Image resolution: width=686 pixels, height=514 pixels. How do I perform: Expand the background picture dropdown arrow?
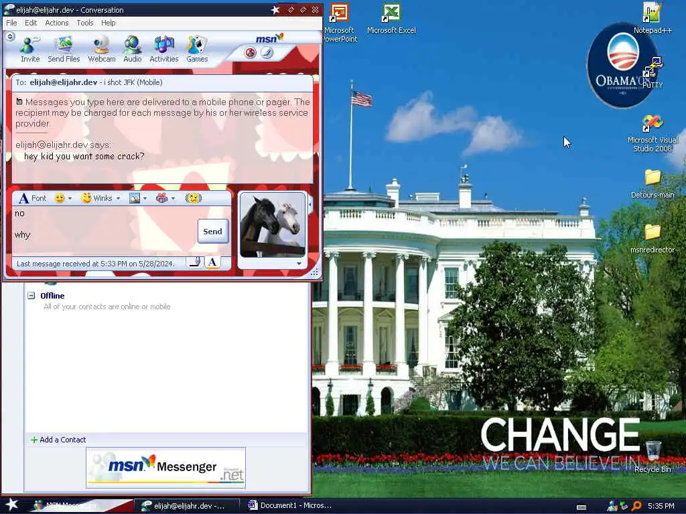tap(145, 198)
